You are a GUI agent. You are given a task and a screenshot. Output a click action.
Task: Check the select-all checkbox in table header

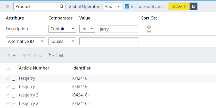(x=8, y=68)
